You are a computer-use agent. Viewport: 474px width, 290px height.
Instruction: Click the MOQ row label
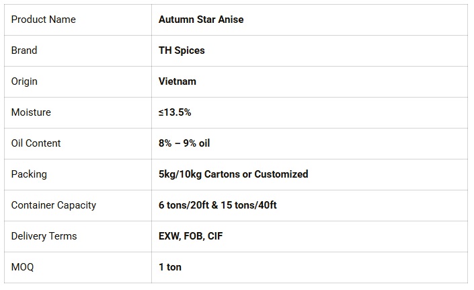click(x=22, y=267)
